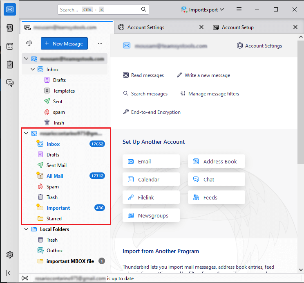Image resolution: width=304 pixels, height=283 pixels.
Task: Click the Feeds RSS icon
Action: (x=196, y=197)
